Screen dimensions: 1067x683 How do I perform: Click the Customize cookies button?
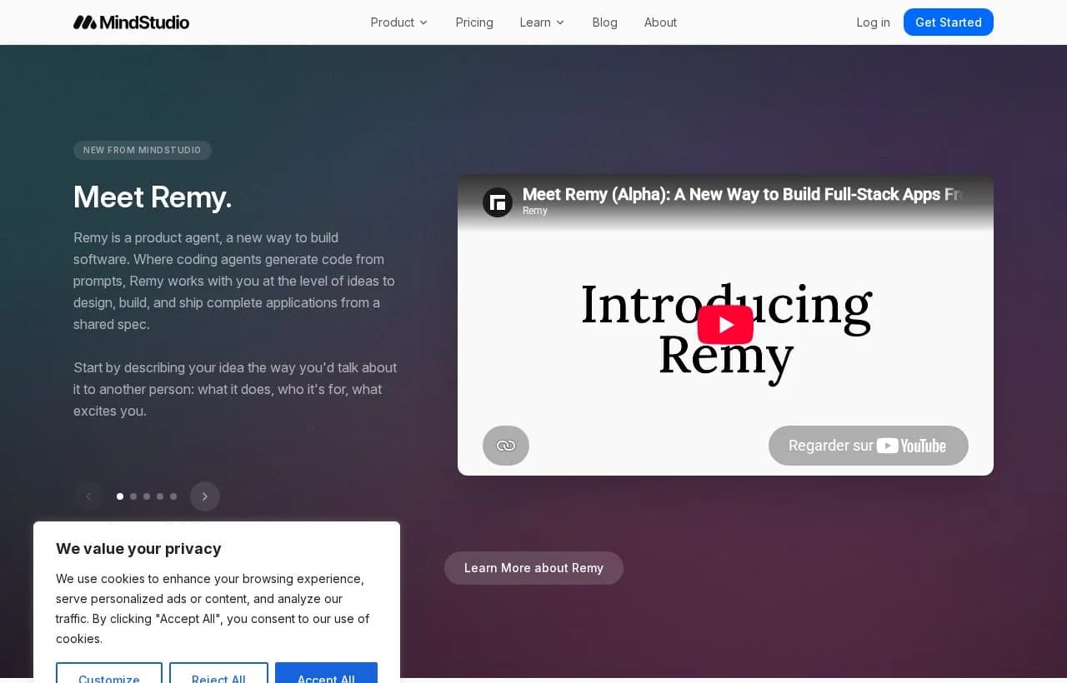click(x=109, y=673)
